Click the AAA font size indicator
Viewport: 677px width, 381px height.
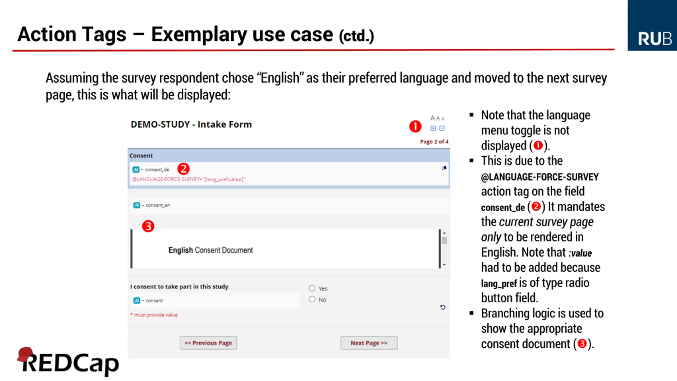point(437,118)
